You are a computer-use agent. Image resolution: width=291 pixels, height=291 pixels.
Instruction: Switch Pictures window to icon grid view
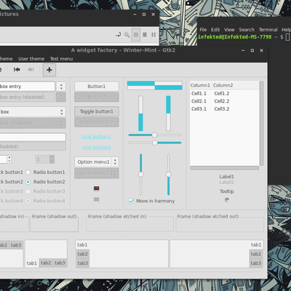click(x=136, y=35)
